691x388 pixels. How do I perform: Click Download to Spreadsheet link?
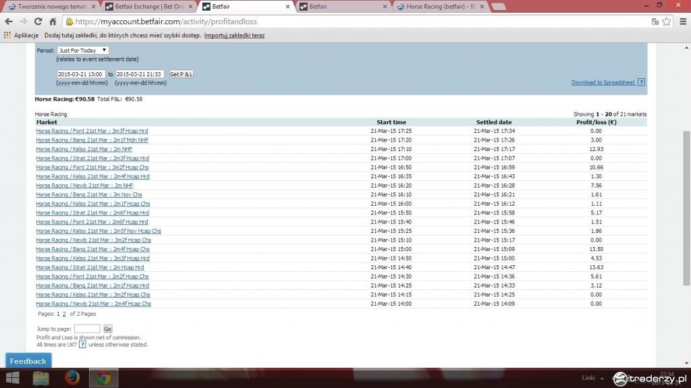(x=603, y=82)
